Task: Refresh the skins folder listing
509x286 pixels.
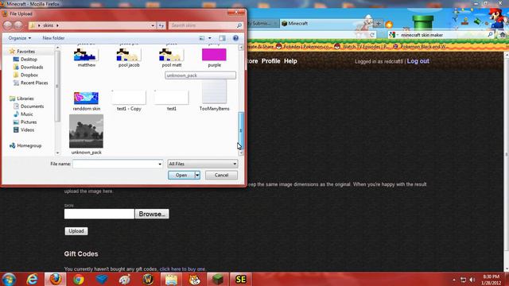Action: click(x=161, y=25)
